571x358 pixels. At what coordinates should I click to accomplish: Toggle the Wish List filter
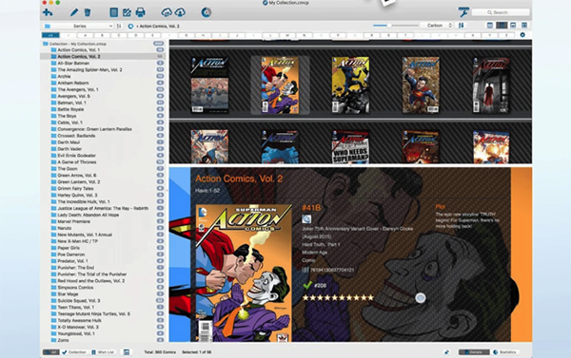click(103, 351)
